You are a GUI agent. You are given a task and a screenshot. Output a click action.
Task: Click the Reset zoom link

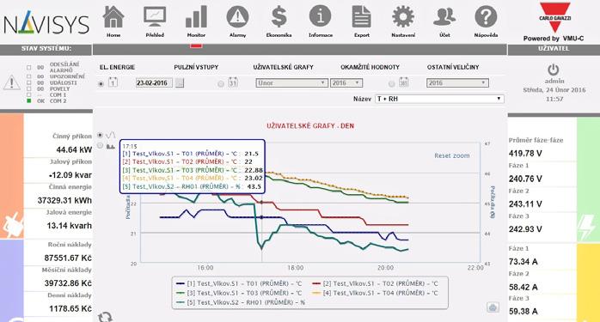coord(451,155)
